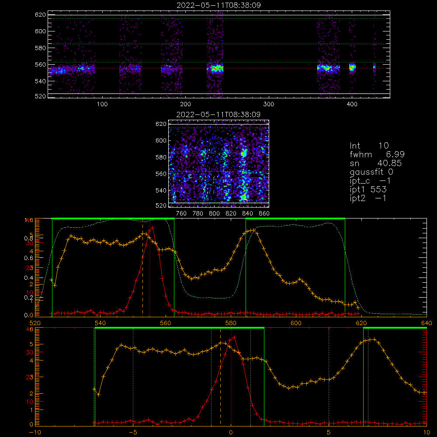
Task: Select the 'ipt2 -1' parameter line
Action: (368, 198)
